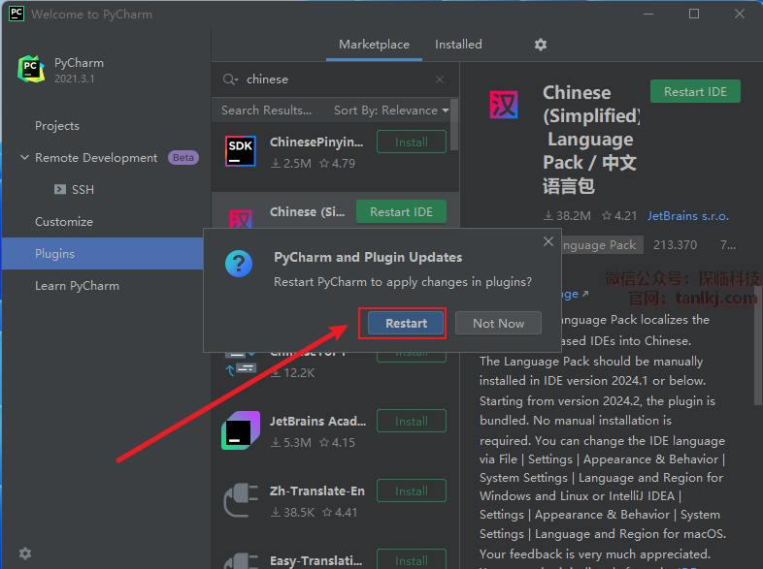Click the search magnifier icon
Screen dimensions: 763x569
[230, 79]
